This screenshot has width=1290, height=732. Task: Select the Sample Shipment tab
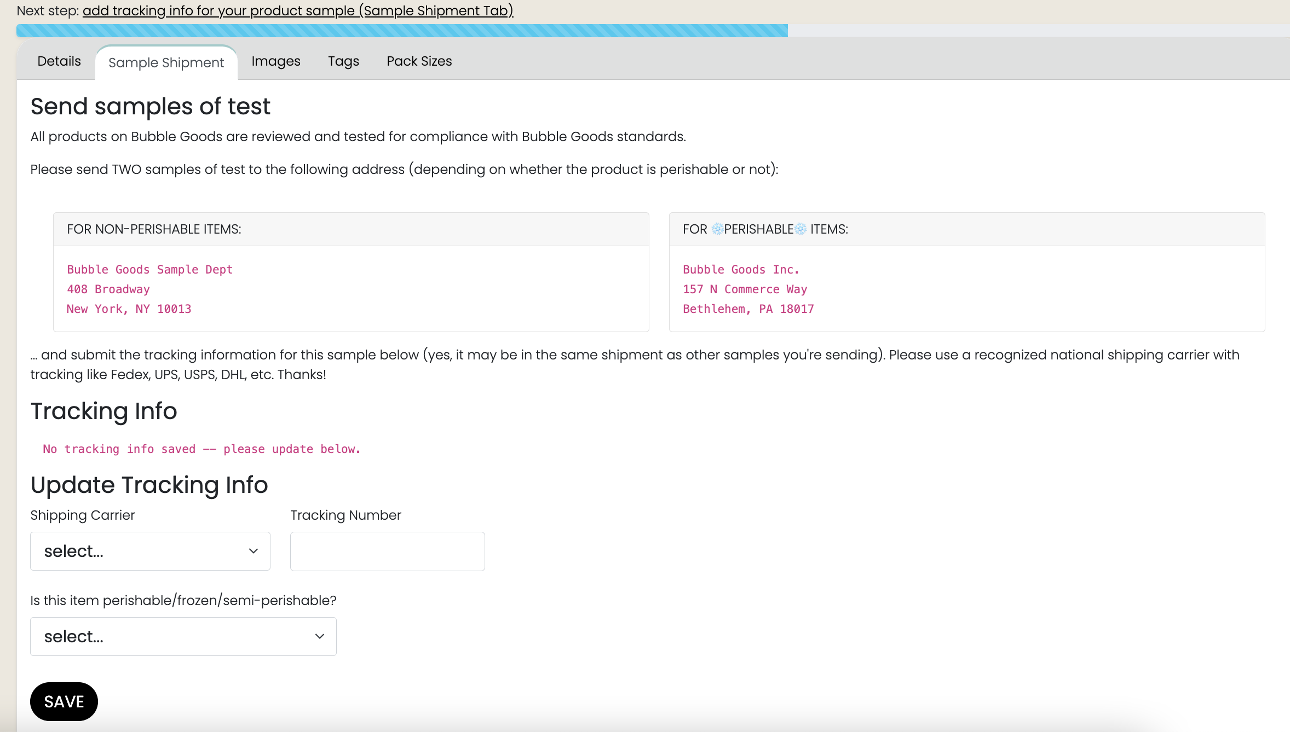tap(166, 62)
